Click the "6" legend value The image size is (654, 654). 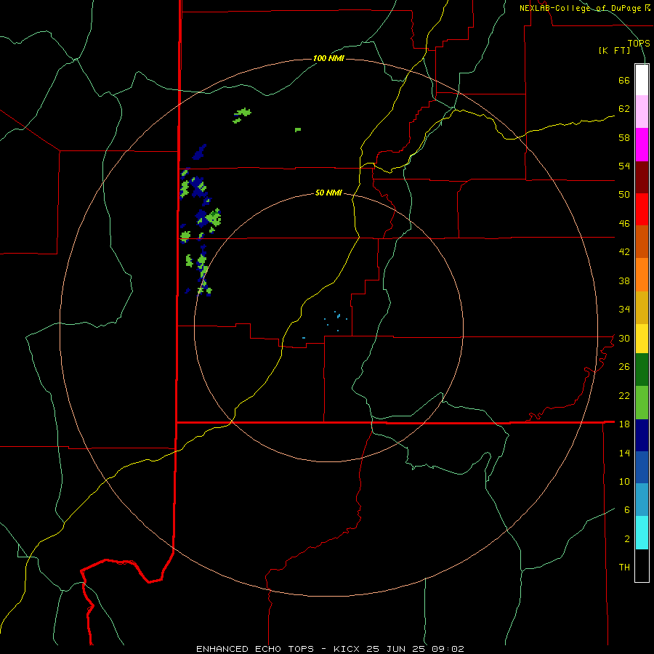click(x=627, y=510)
